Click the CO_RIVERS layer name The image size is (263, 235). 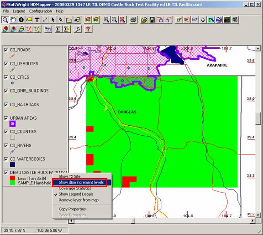tap(21, 146)
